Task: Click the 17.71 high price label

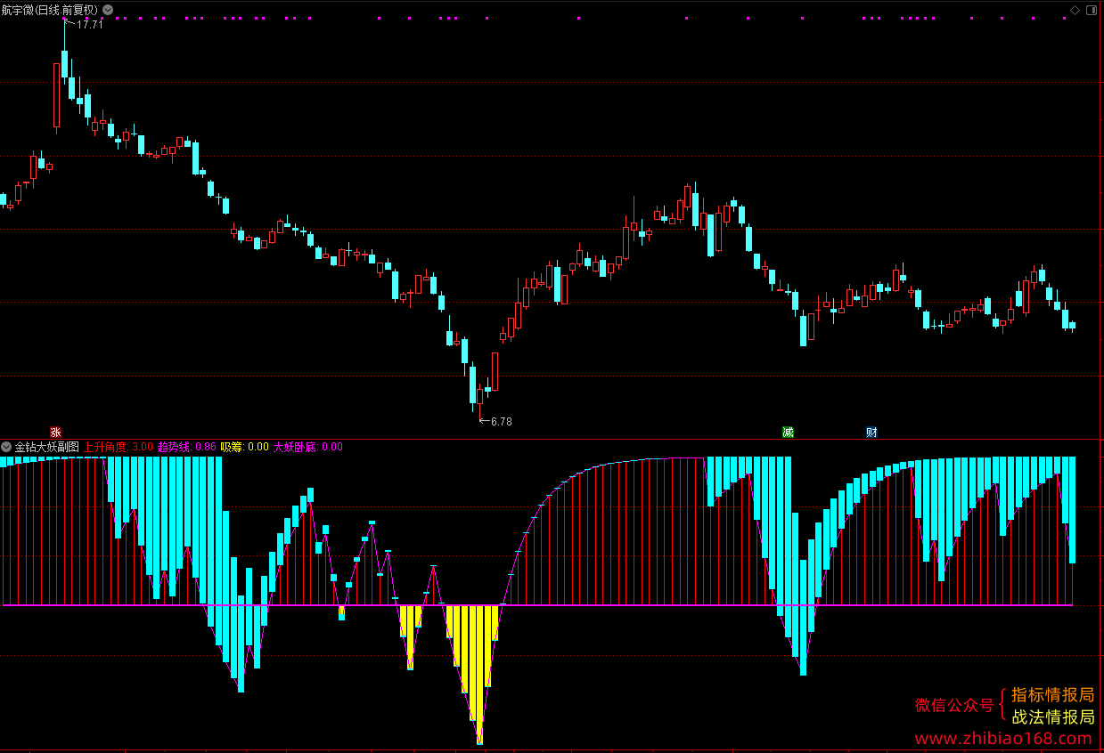Action: click(90, 25)
